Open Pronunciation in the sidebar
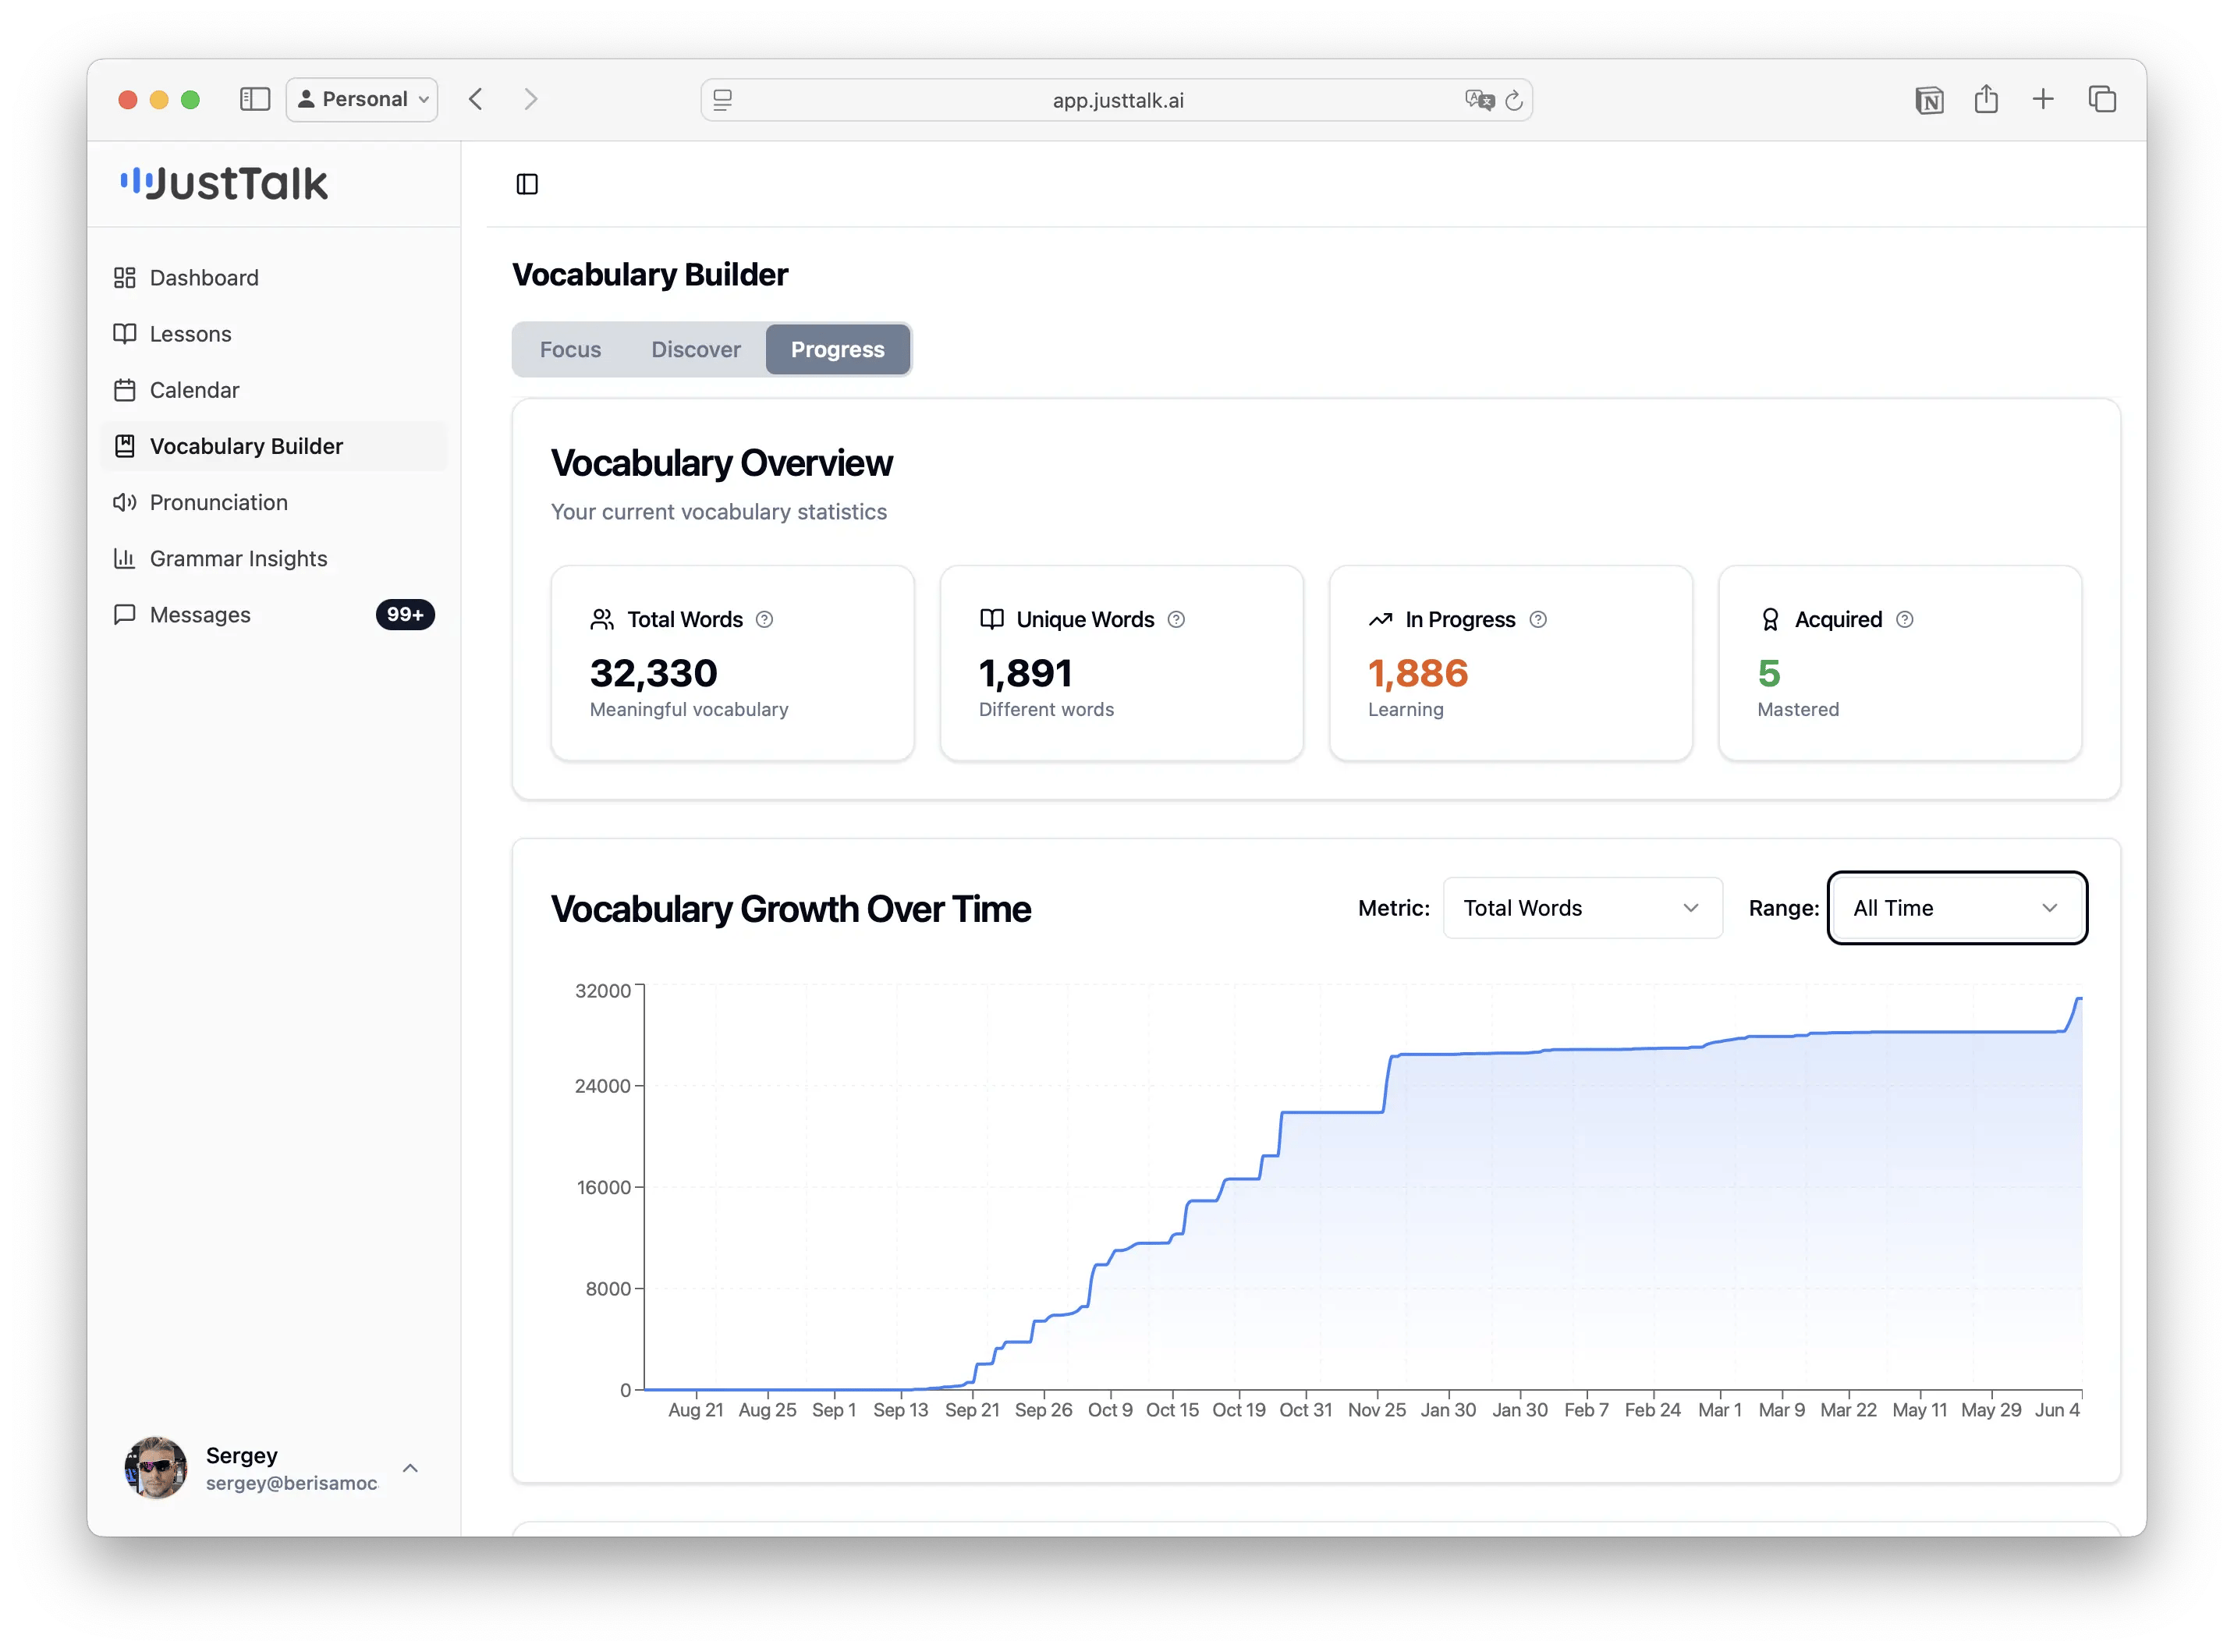 click(x=273, y=502)
